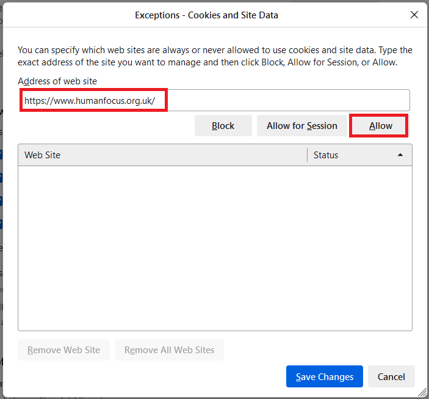This screenshot has height=399, width=429.
Task: Click the divider between Web Site and Status
Action: [x=307, y=155]
